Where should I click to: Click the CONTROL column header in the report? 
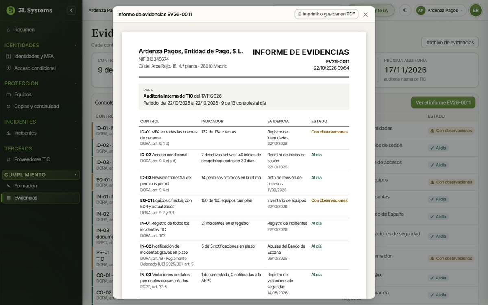pyautogui.click(x=150, y=121)
